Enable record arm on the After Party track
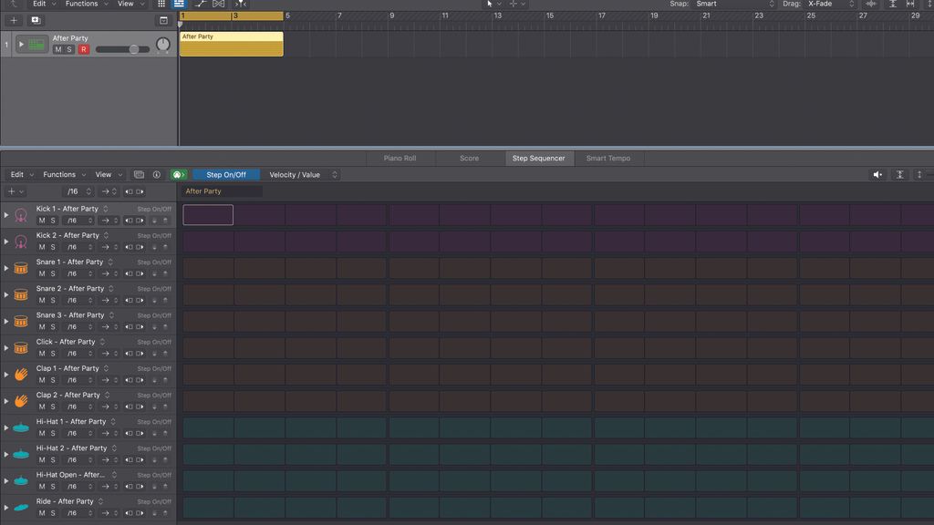 pyautogui.click(x=83, y=49)
